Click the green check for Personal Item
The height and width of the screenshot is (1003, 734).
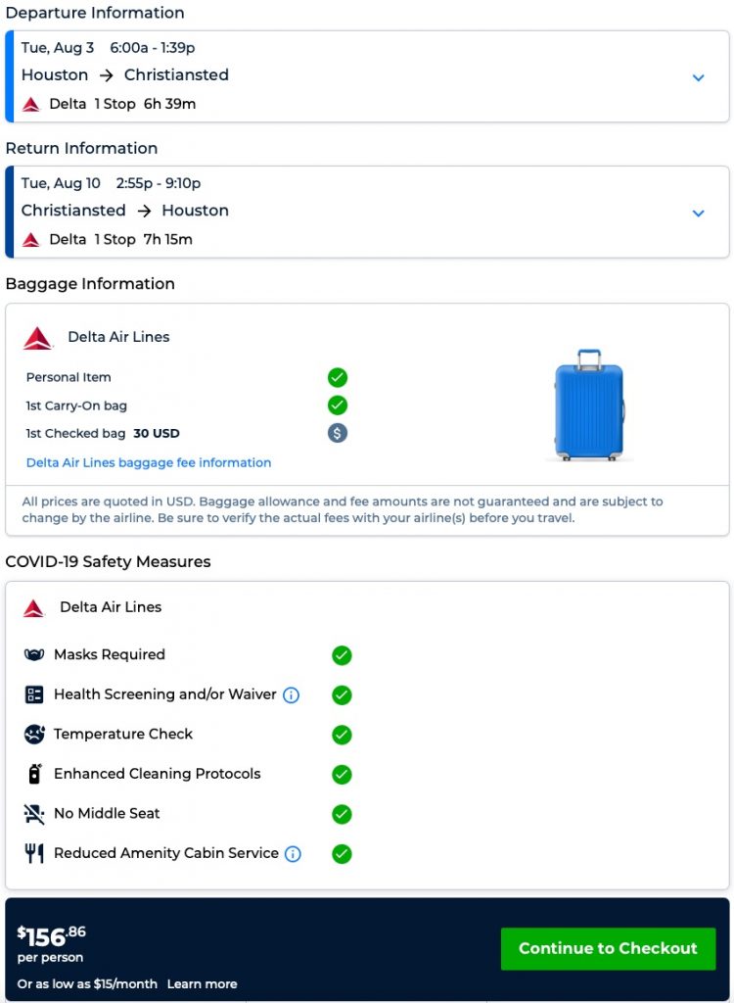338,377
